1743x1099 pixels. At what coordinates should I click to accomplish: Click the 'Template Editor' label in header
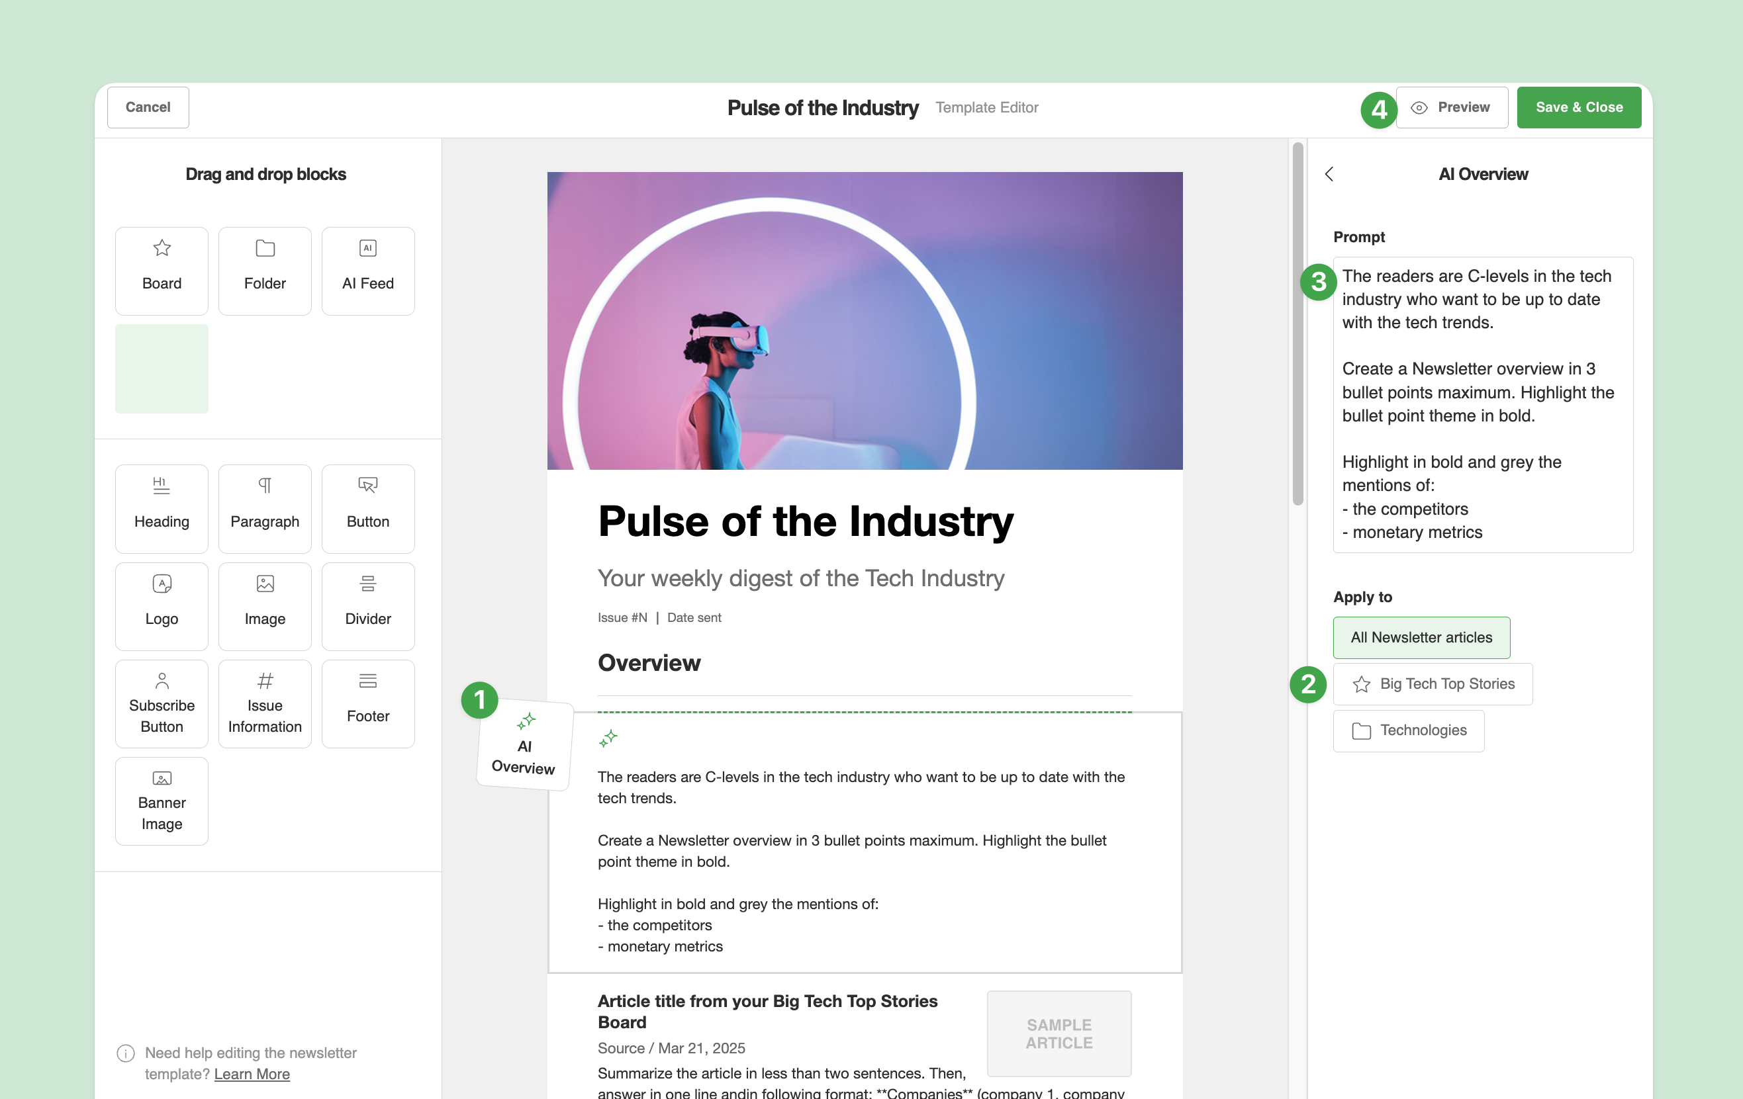click(986, 108)
